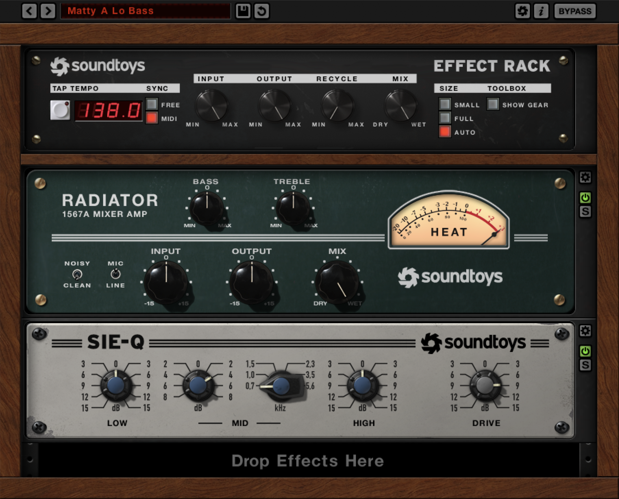Click the EFFECT RACK title text

(x=492, y=66)
